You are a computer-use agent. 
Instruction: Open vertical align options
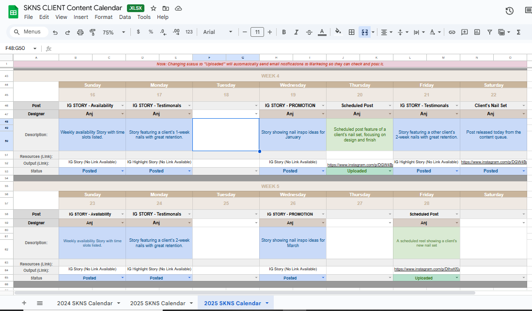tap(403, 32)
